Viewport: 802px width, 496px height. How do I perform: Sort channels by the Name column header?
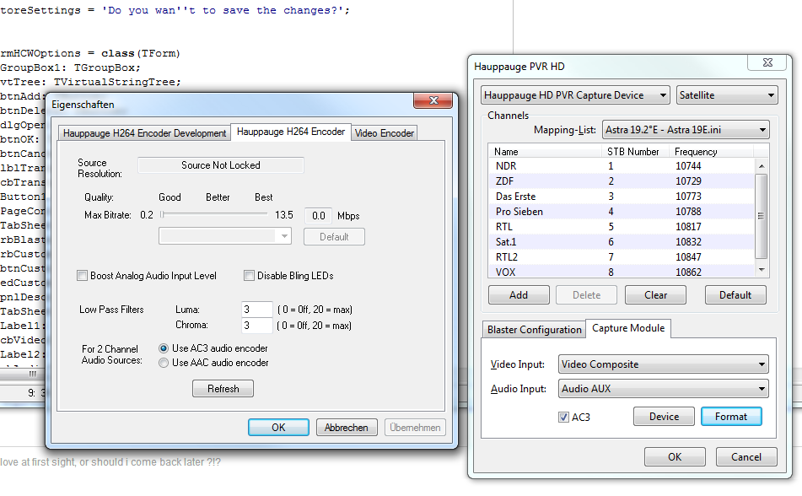pos(545,152)
